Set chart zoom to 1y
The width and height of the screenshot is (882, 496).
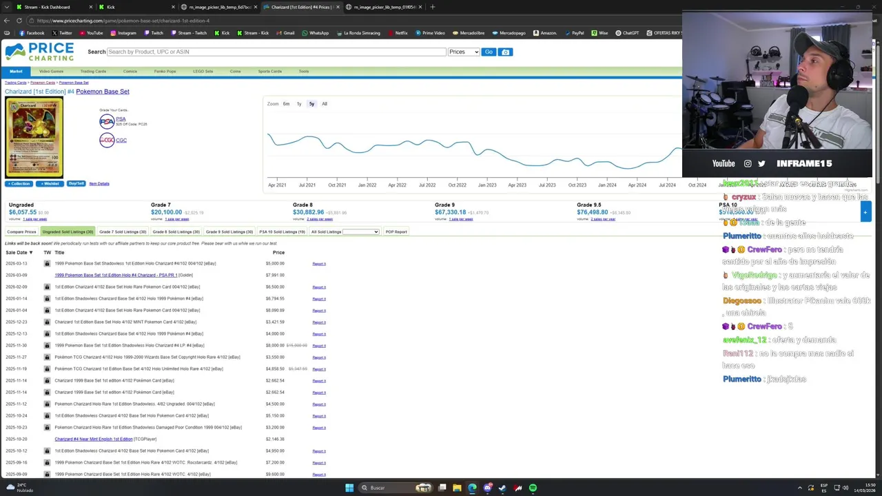[x=299, y=104]
